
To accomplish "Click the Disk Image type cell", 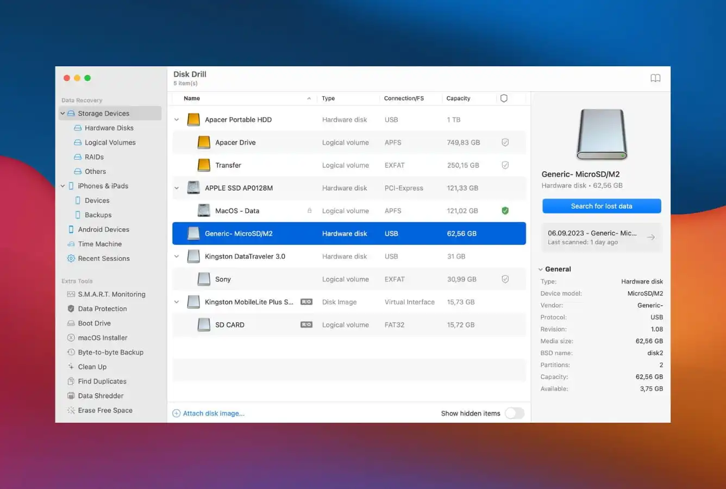I will click(340, 302).
